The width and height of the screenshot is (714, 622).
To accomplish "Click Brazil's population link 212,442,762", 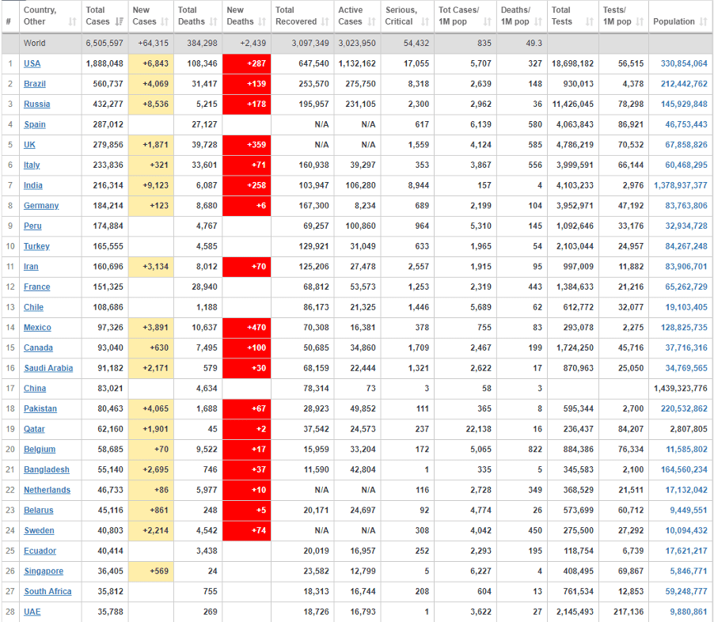I will click(684, 84).
